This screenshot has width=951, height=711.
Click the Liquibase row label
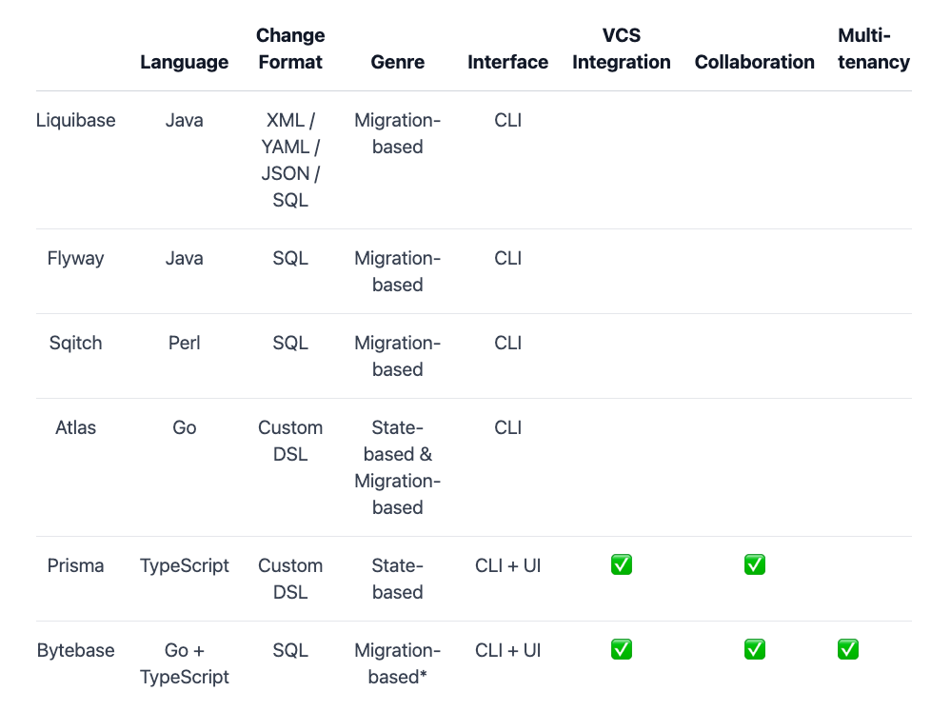[76, 120]
